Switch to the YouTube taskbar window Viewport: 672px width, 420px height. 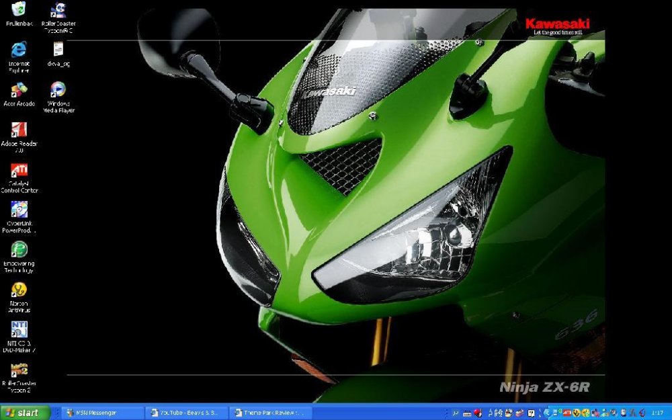coord(187,413)
